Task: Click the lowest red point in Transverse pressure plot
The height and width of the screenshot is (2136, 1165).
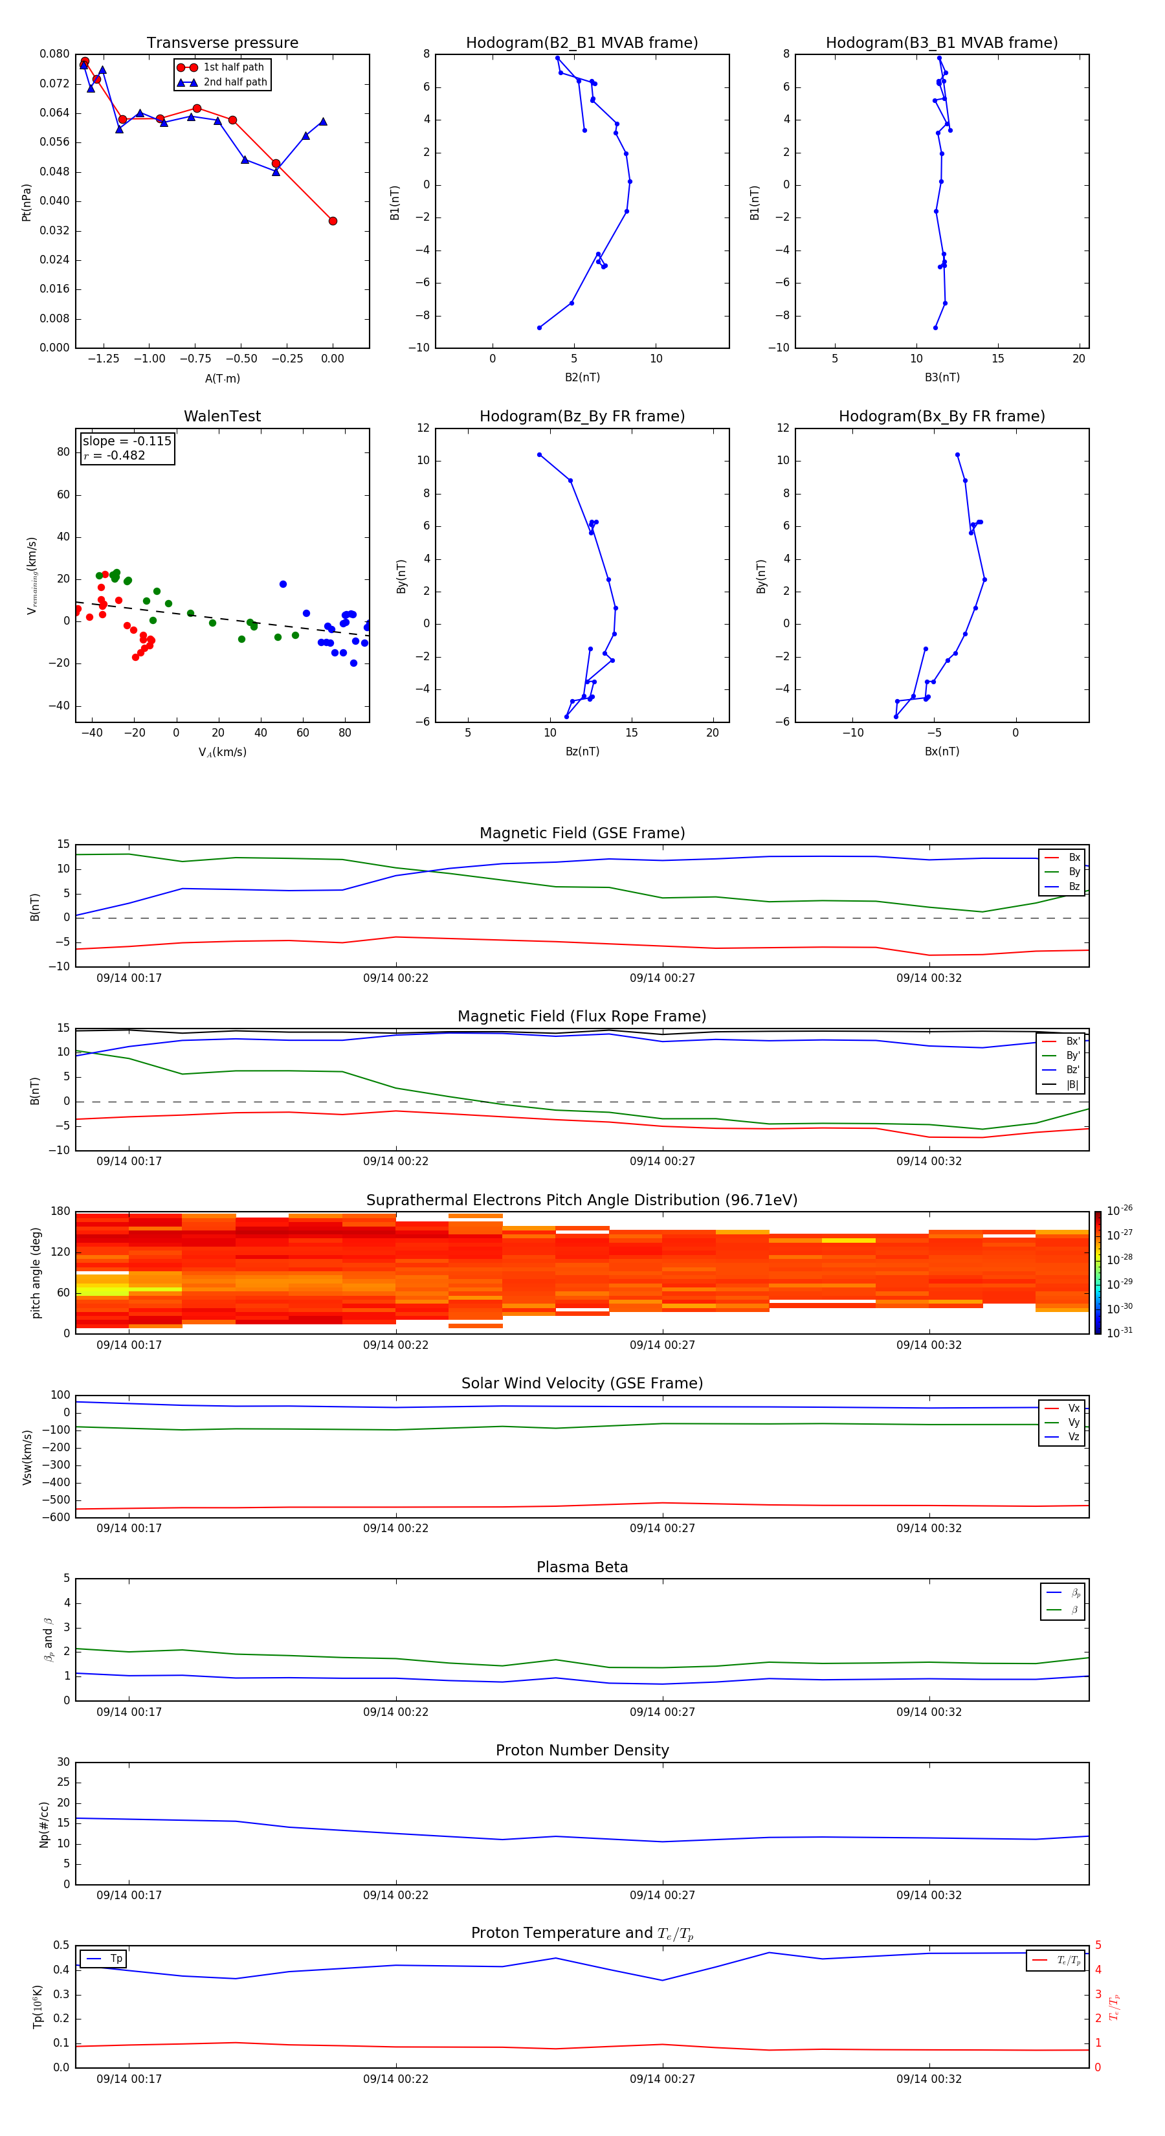Action: [x=333, y=221]
